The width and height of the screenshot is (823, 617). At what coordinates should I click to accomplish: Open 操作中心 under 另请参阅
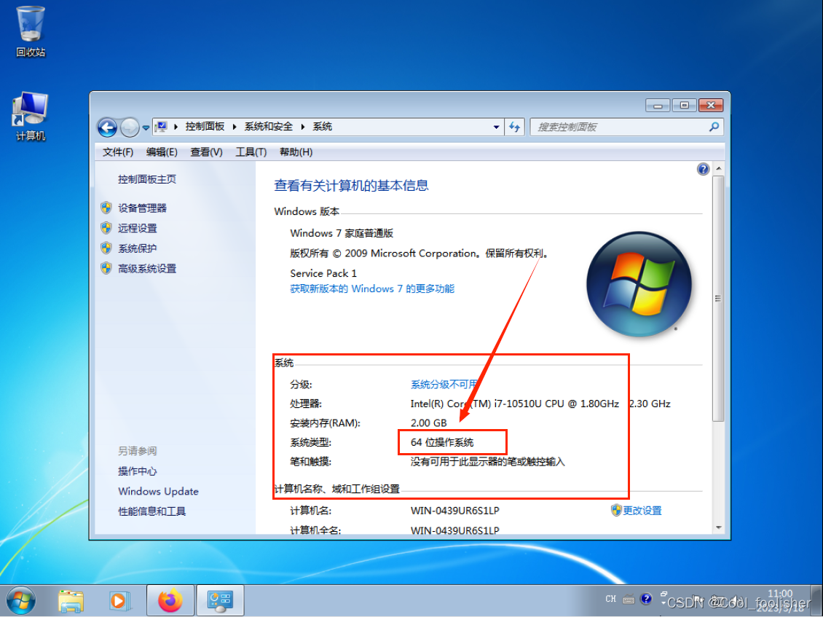(x=137, y=471)
